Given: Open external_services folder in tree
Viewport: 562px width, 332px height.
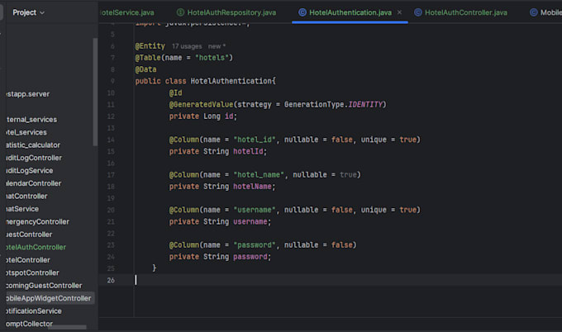Looking at the screenshot, I should pyautogui.click(x=31, y=119).
